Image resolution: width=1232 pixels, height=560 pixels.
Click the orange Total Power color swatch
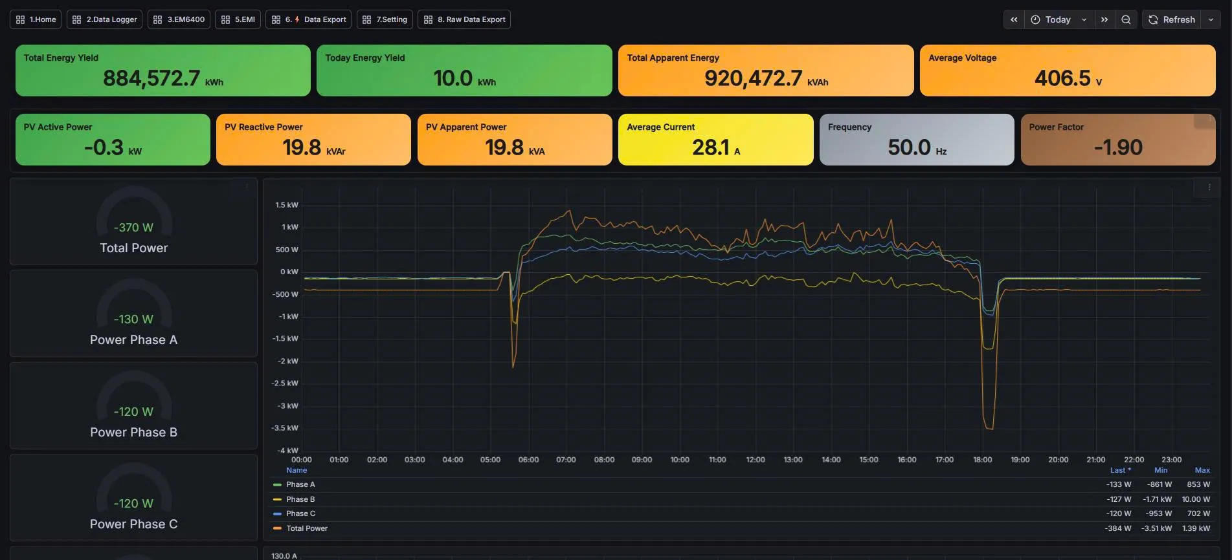[277, 528]
